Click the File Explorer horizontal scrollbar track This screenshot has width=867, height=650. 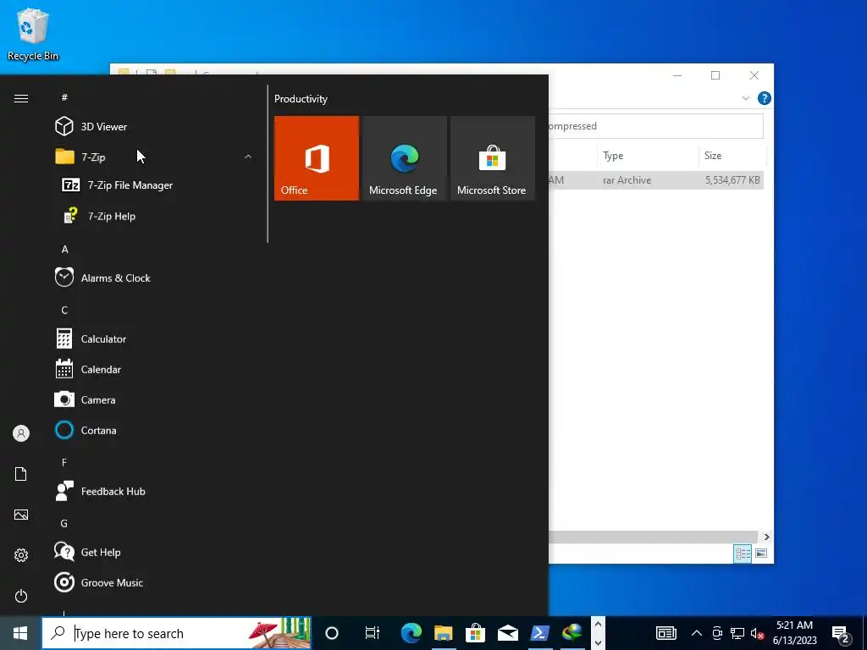(653, 537)
